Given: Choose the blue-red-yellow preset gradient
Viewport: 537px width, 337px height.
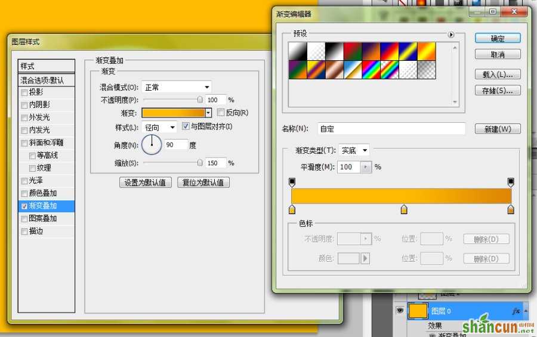Looking at the screenshot, I should 390,51.
